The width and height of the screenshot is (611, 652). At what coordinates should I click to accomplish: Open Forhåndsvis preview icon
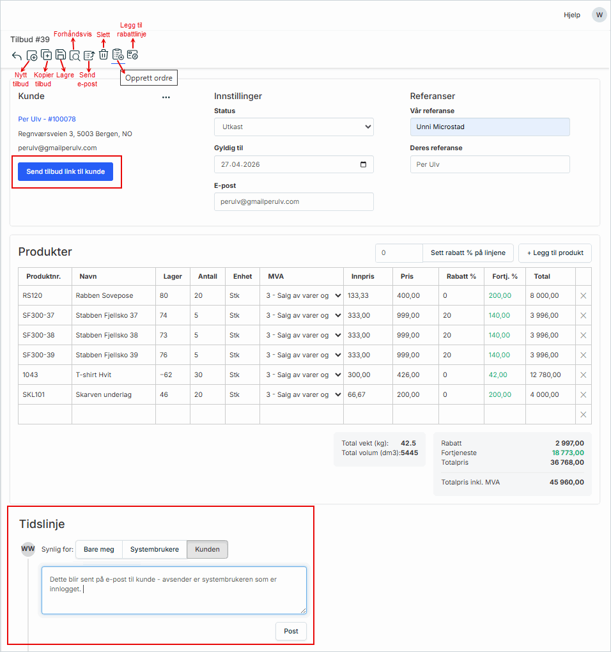75,56
